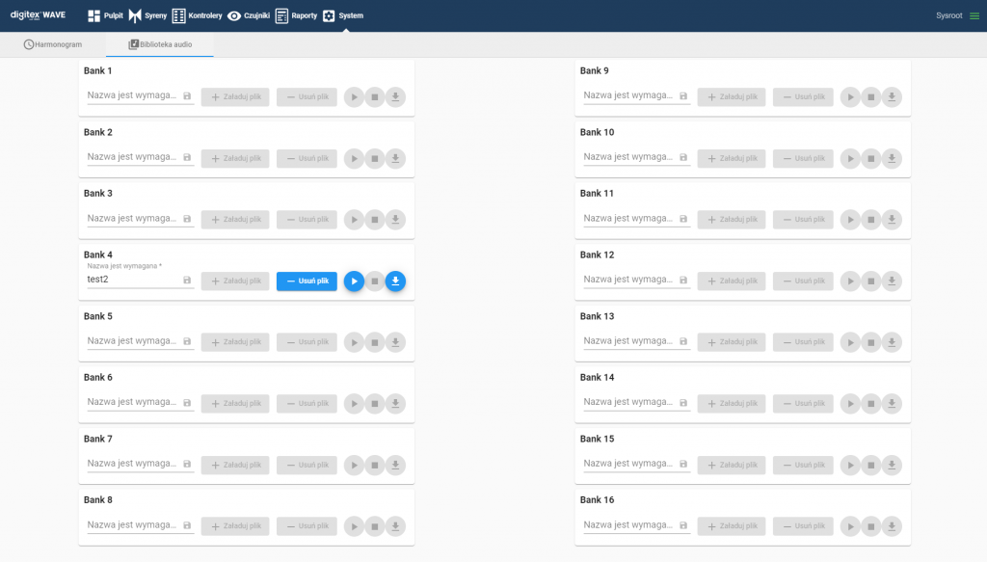Switch to the Harmonogram tab

click(x=53, y=44)
